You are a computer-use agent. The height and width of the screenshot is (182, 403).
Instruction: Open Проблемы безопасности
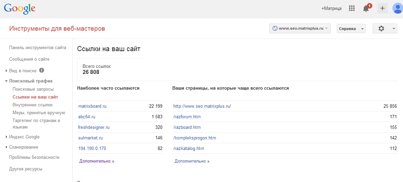pyautogui.click(x=34, y=157)
